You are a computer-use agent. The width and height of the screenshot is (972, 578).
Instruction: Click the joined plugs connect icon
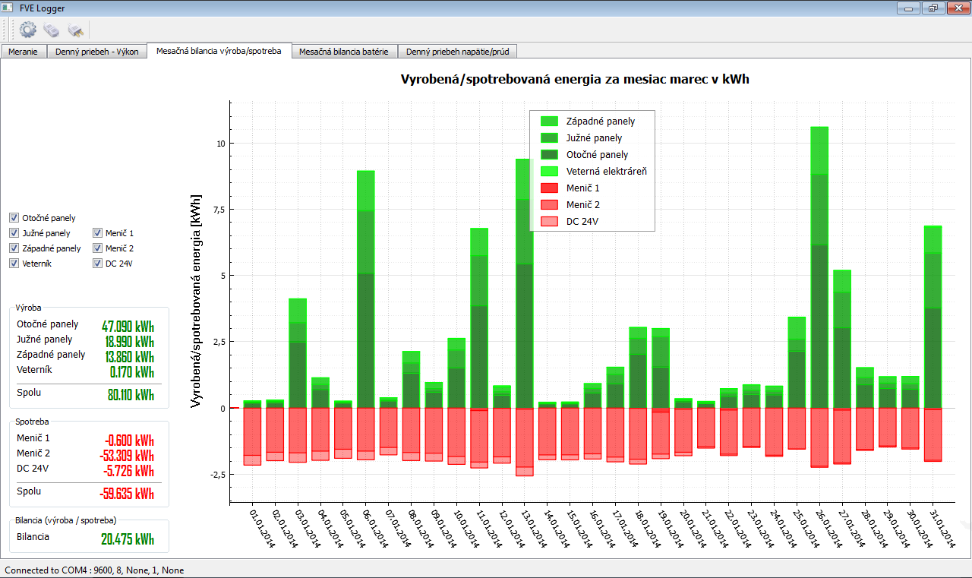[52, 30]
